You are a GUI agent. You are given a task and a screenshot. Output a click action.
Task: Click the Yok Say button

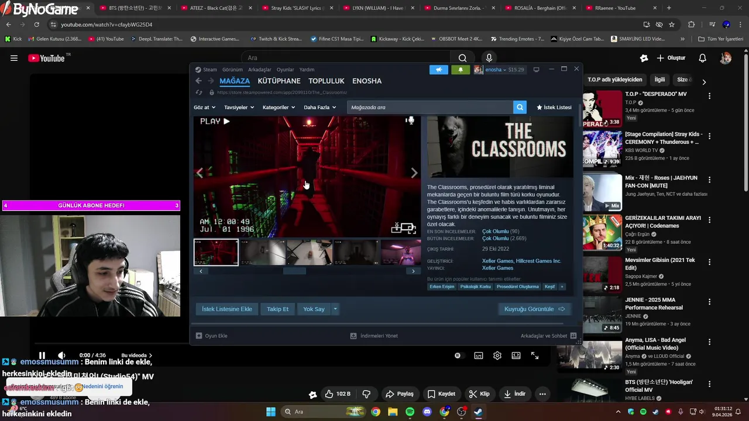coord(314,309)
